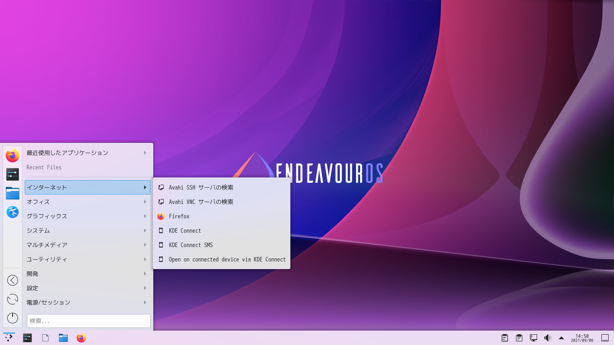This screenshot has width=614, height=345.
Task: Select Open on connected device via KDE Connect
Action: 222,259
